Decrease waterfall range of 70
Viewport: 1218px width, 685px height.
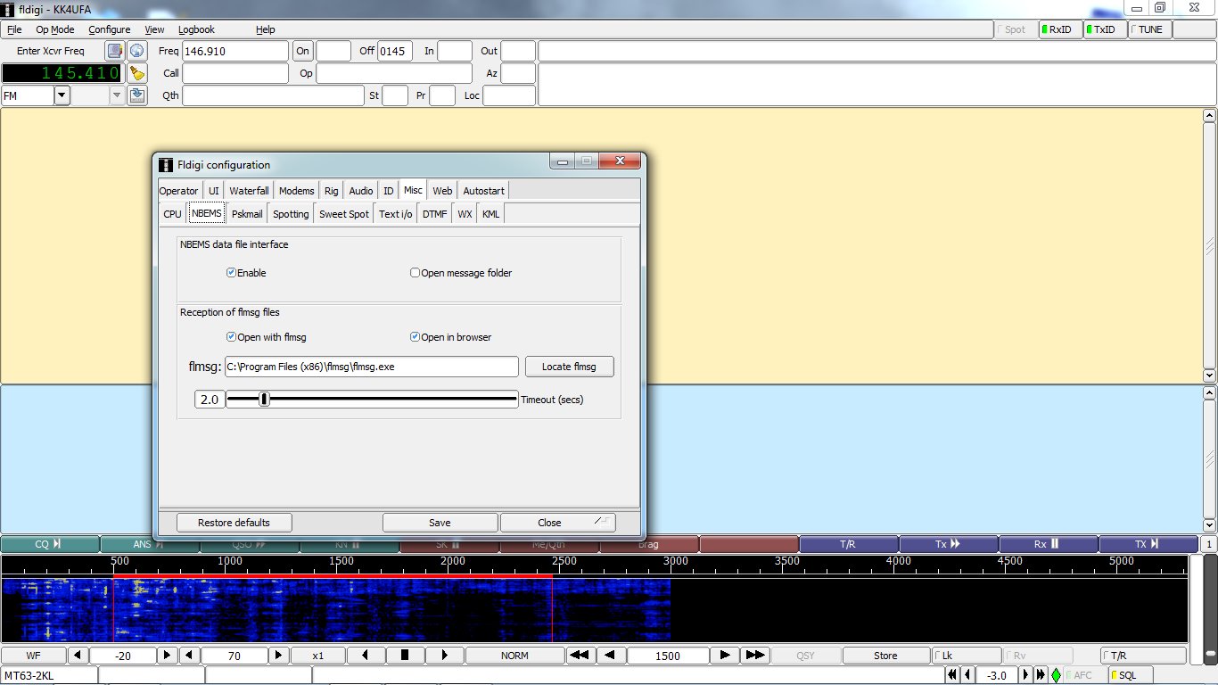pos(190,655)
